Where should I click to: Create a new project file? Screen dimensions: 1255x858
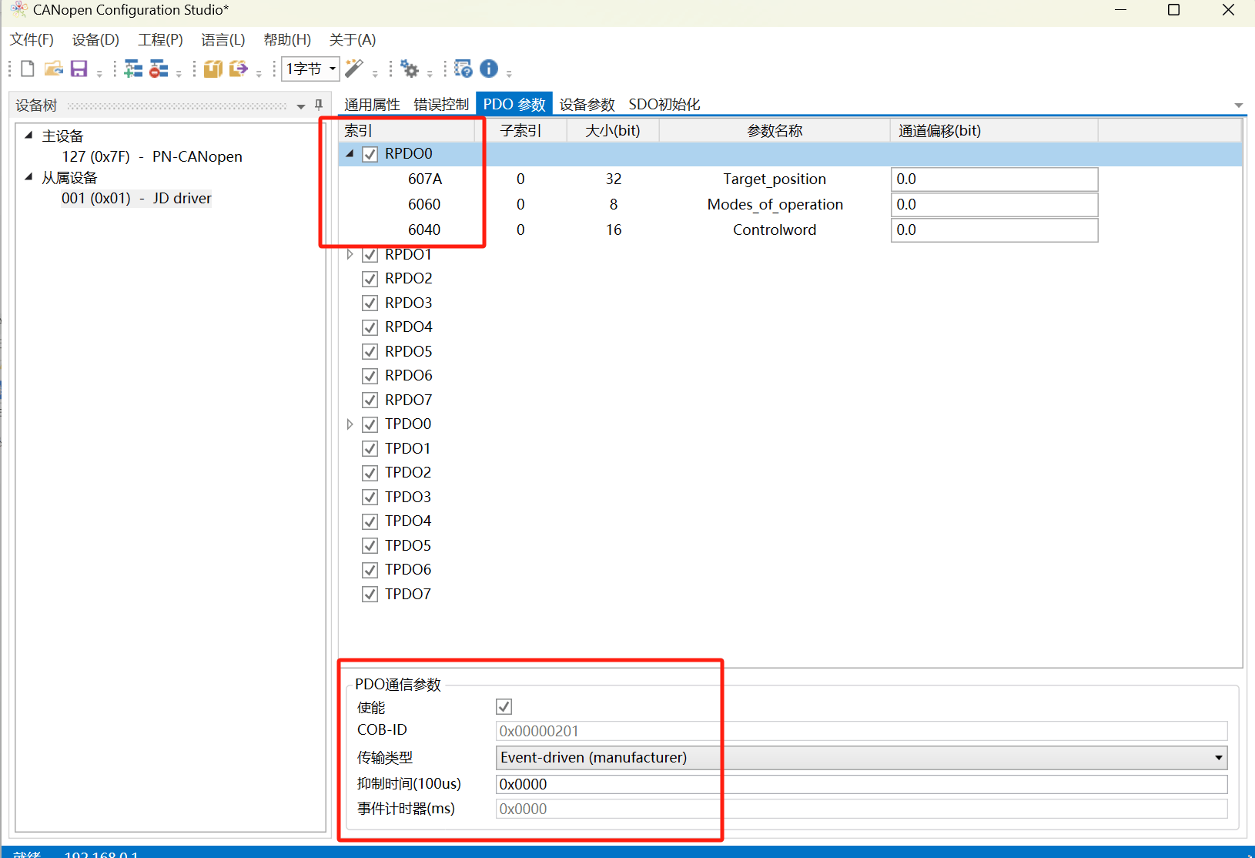[27, 69]
